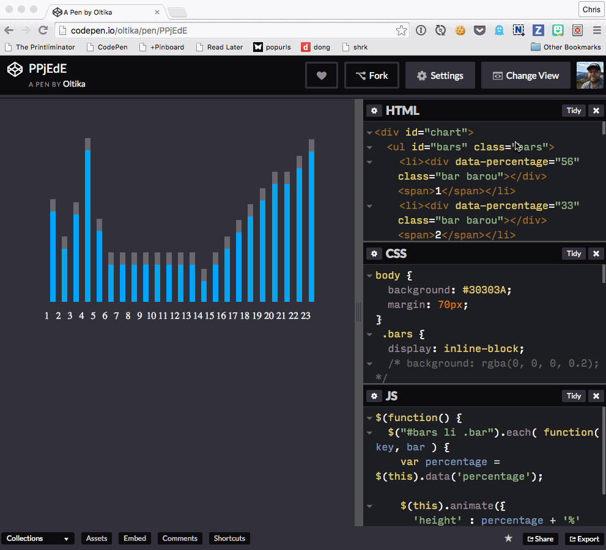Open the Assets panel
This screenshot has height=550, width=606.
97,538
